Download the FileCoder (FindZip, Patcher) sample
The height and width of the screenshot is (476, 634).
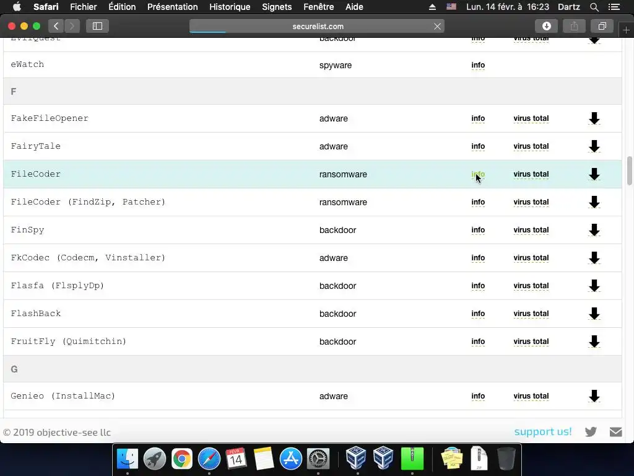click(x=594, y=202)
